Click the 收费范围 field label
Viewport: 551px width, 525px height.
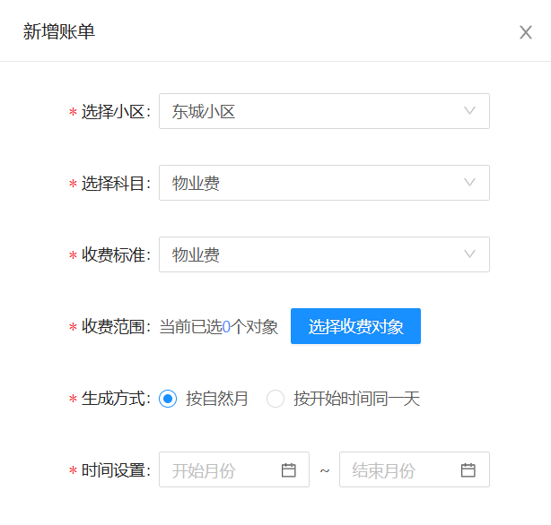[x=116, y=327]
